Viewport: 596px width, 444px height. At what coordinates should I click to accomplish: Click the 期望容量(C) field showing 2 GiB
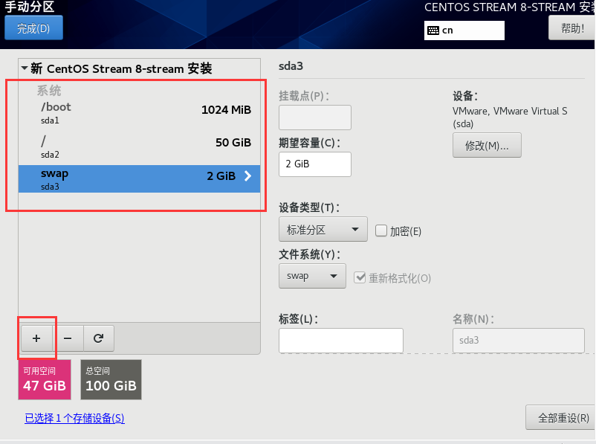pos(315,164)
